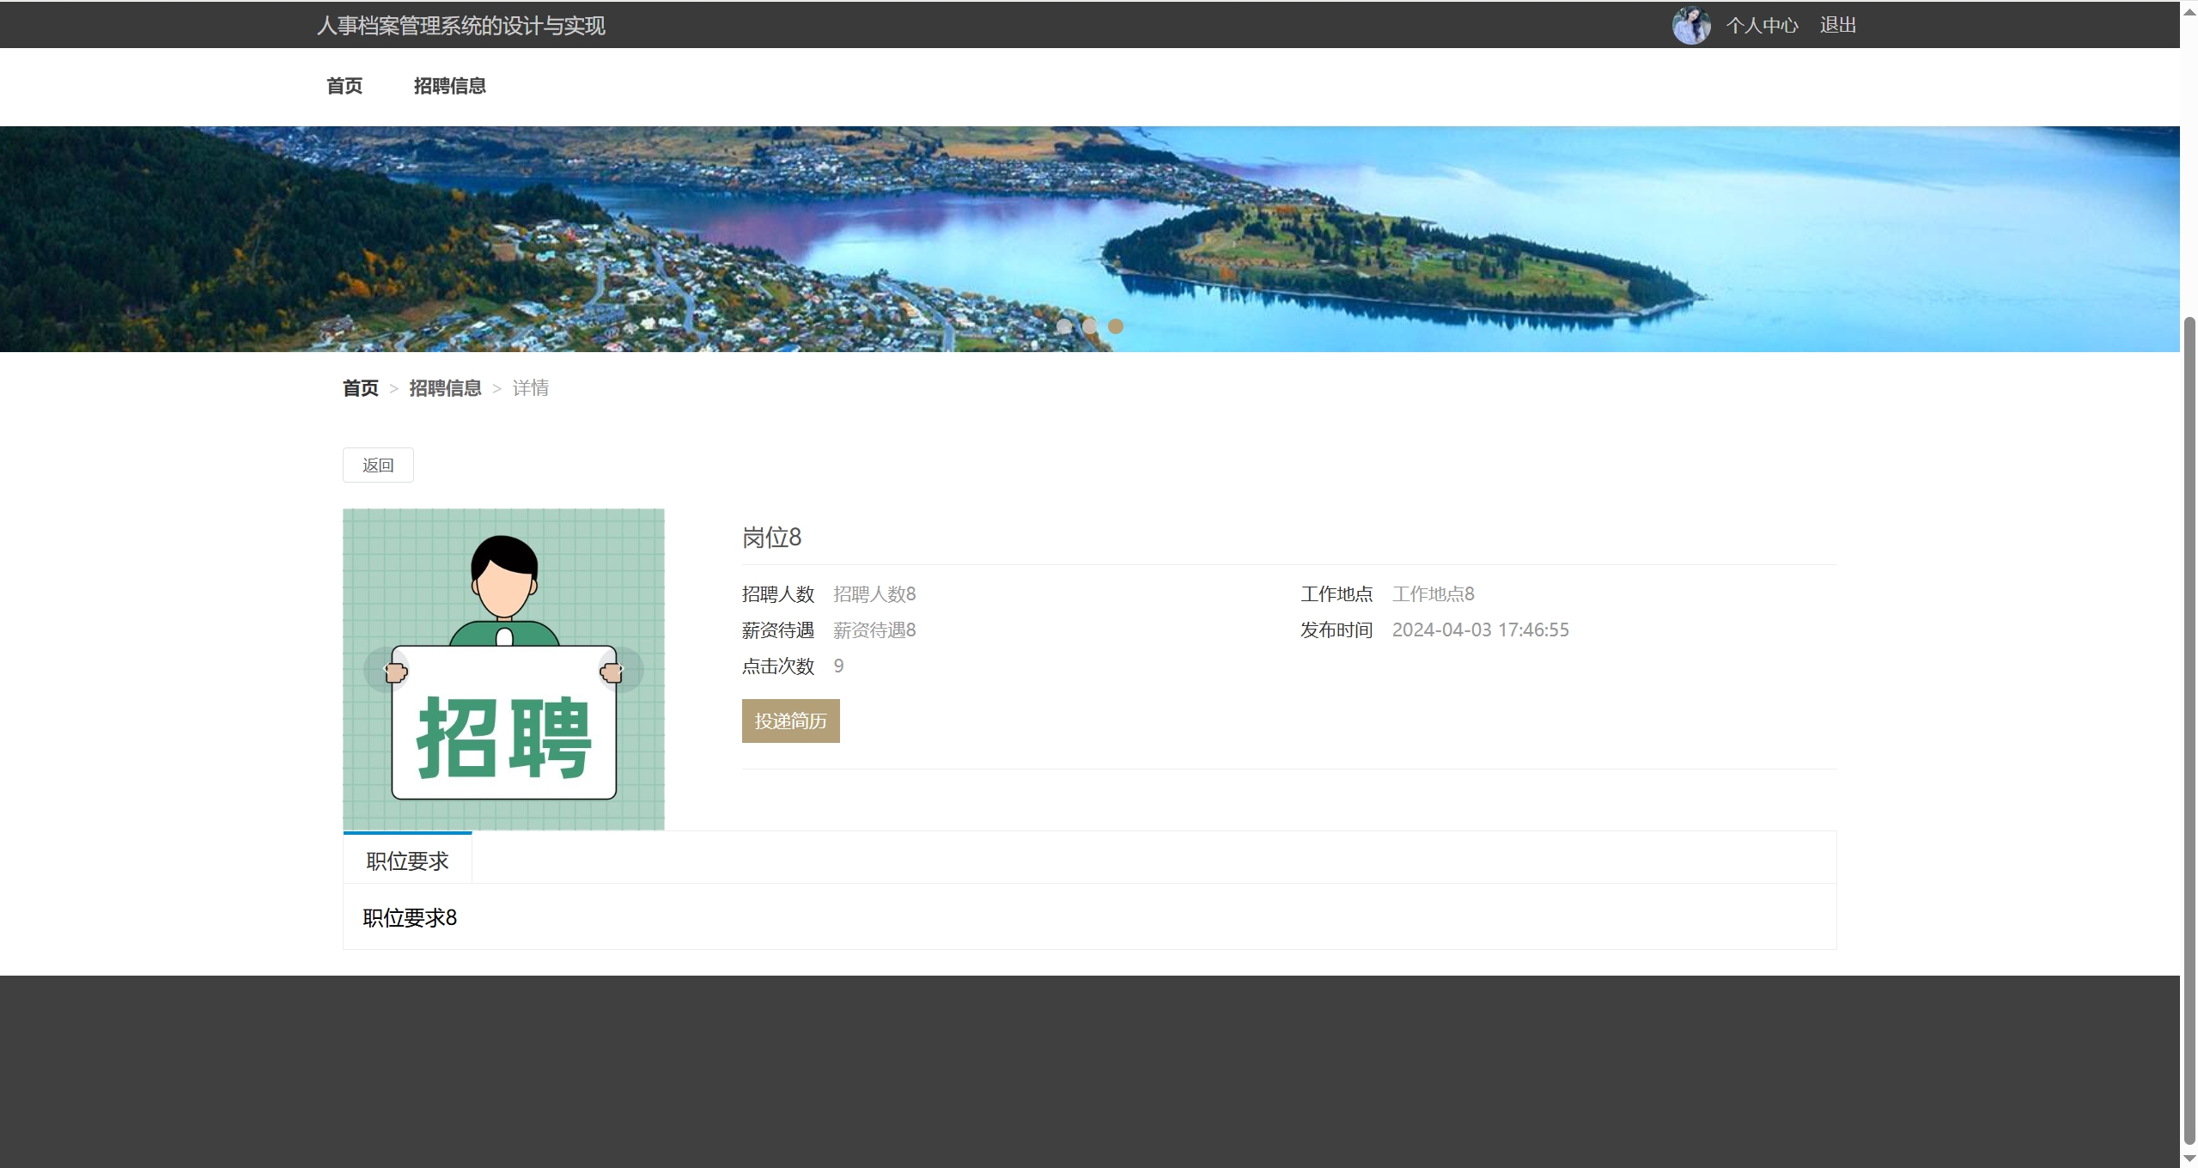Open 个人中心 in top bar

pyautogui.click(x=1762, y=26)
